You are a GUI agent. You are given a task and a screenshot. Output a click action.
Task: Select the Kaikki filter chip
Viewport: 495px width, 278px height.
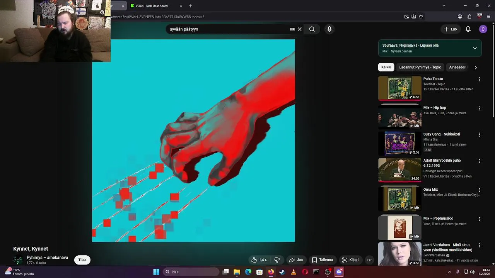[386, 67]
